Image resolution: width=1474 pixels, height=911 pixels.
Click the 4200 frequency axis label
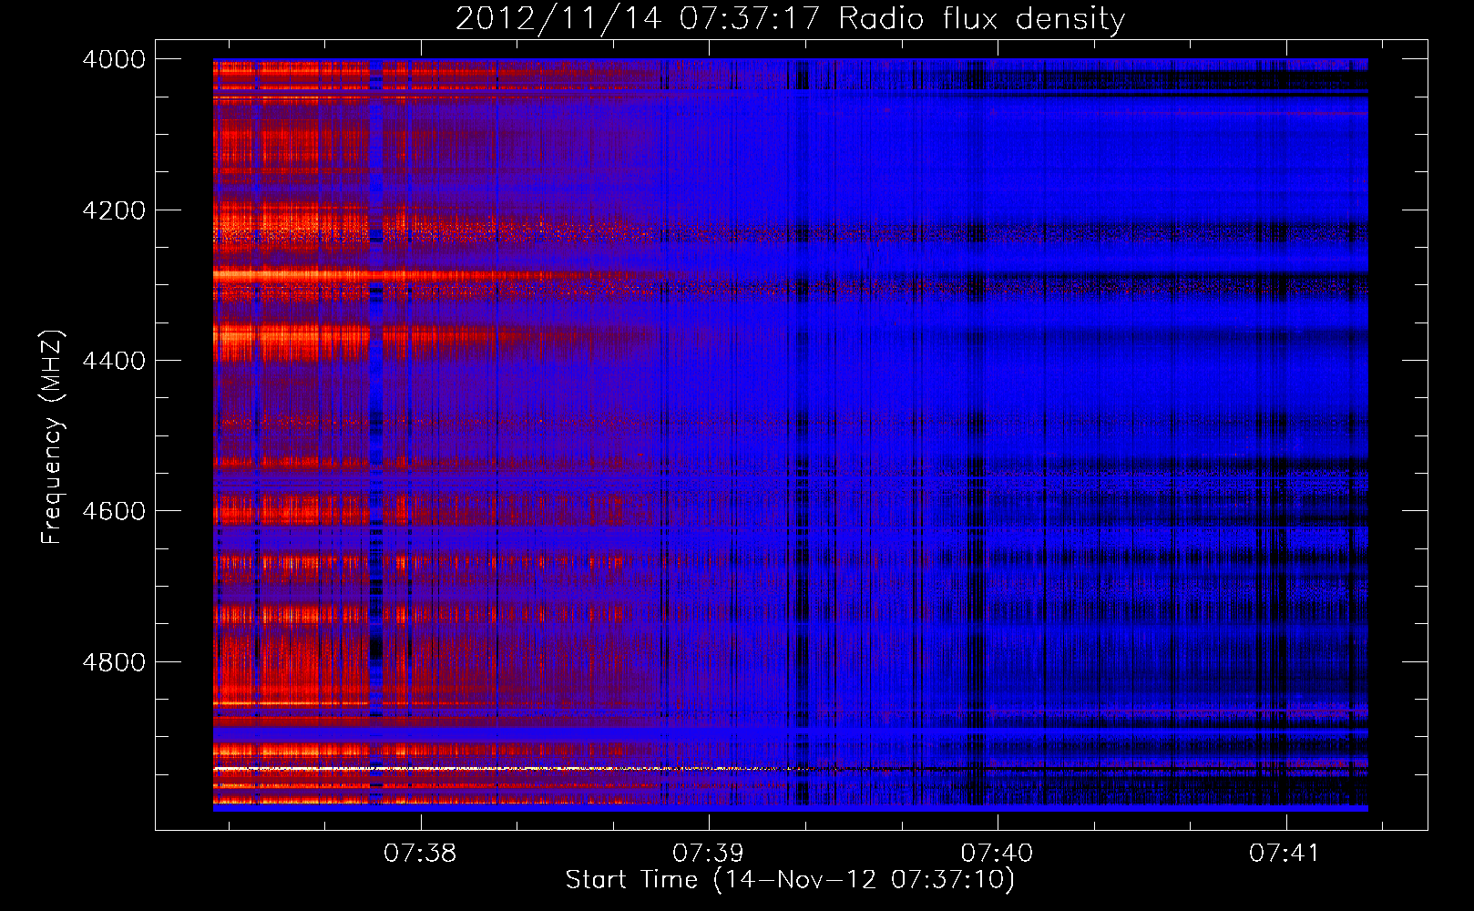[114, 210]
